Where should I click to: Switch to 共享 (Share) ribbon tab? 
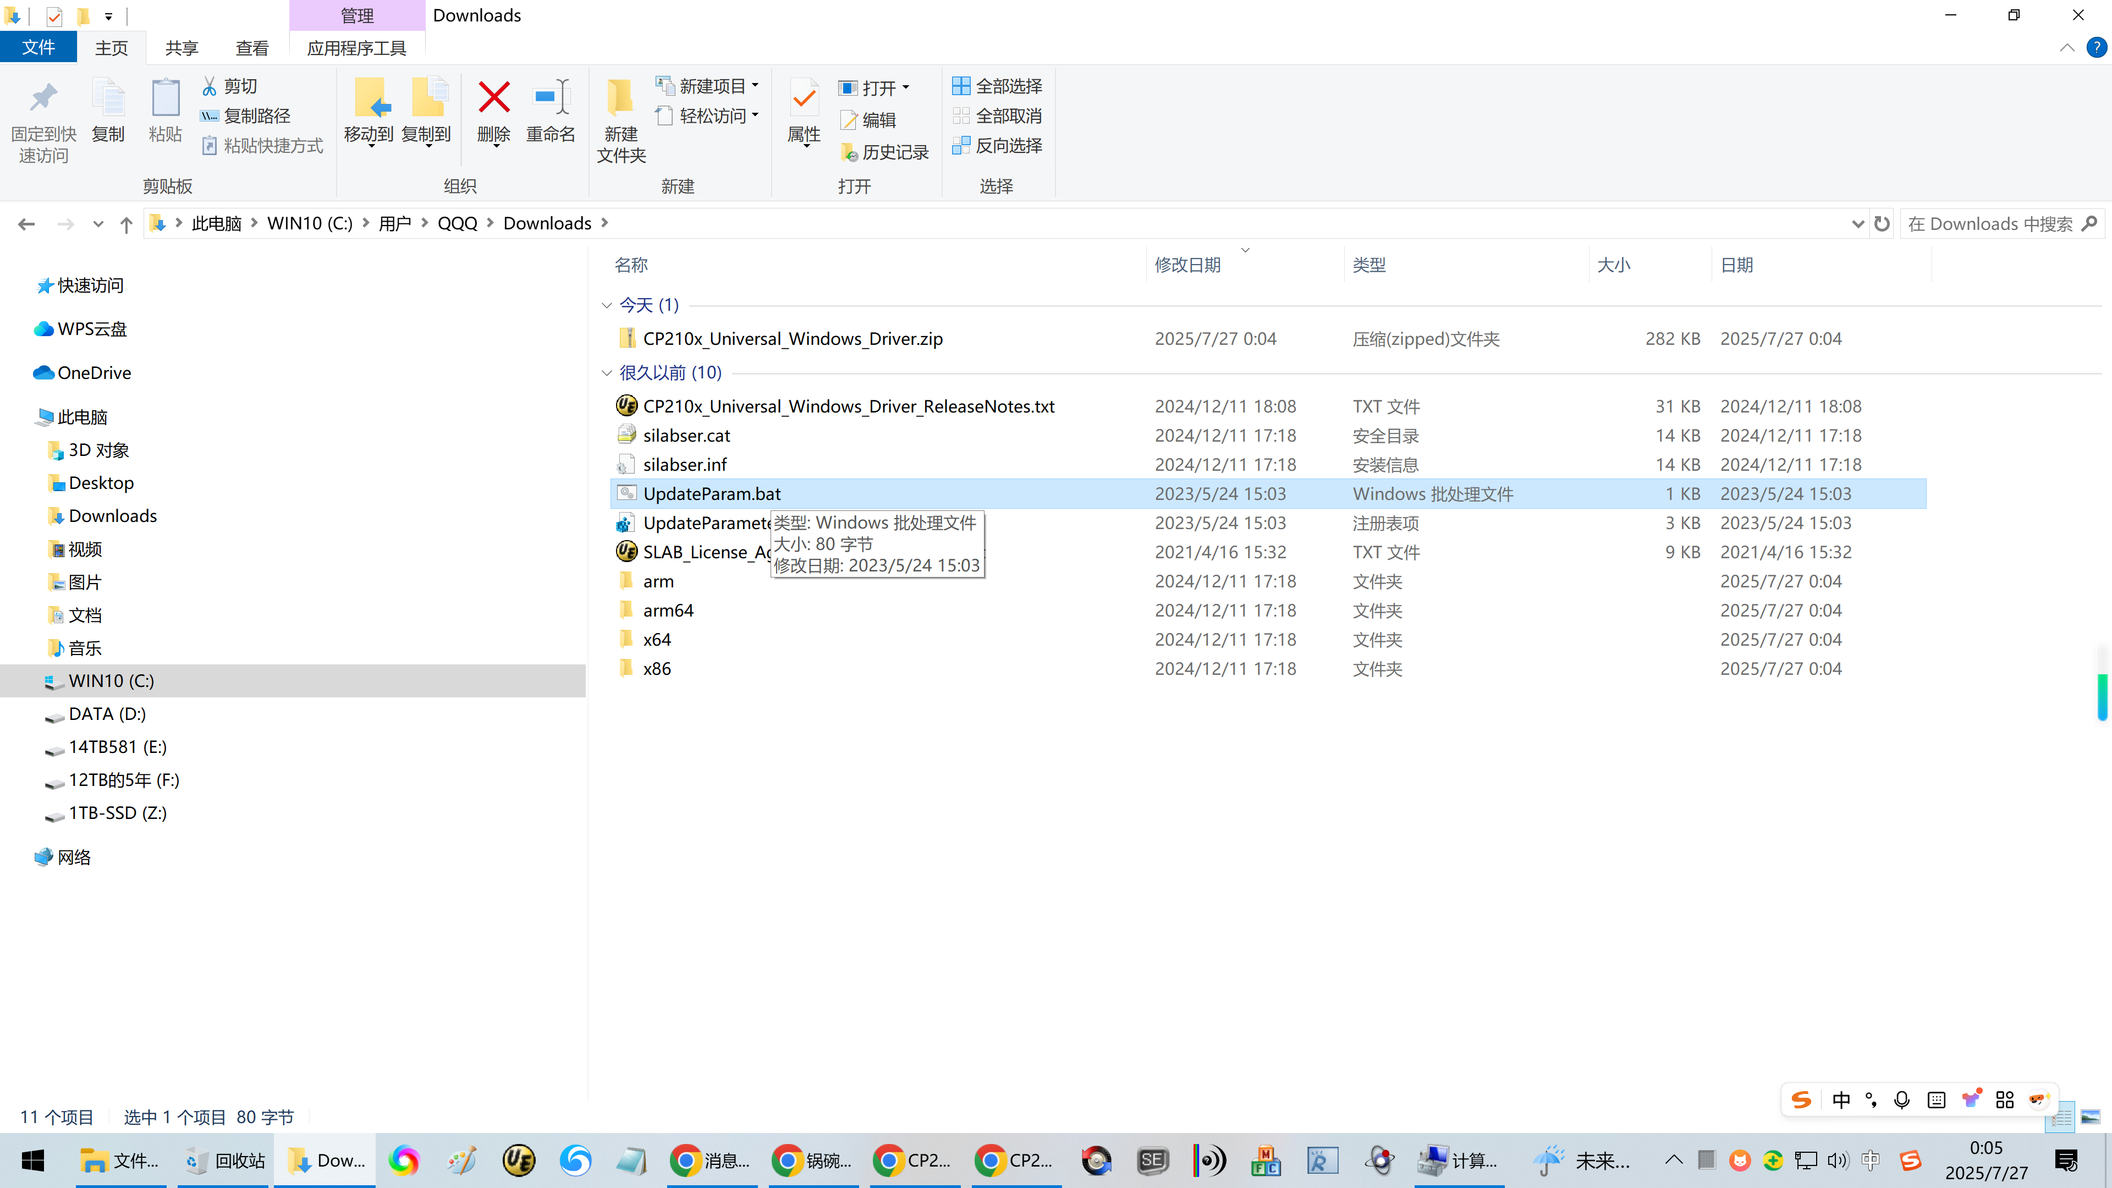[x=182, y=47]
